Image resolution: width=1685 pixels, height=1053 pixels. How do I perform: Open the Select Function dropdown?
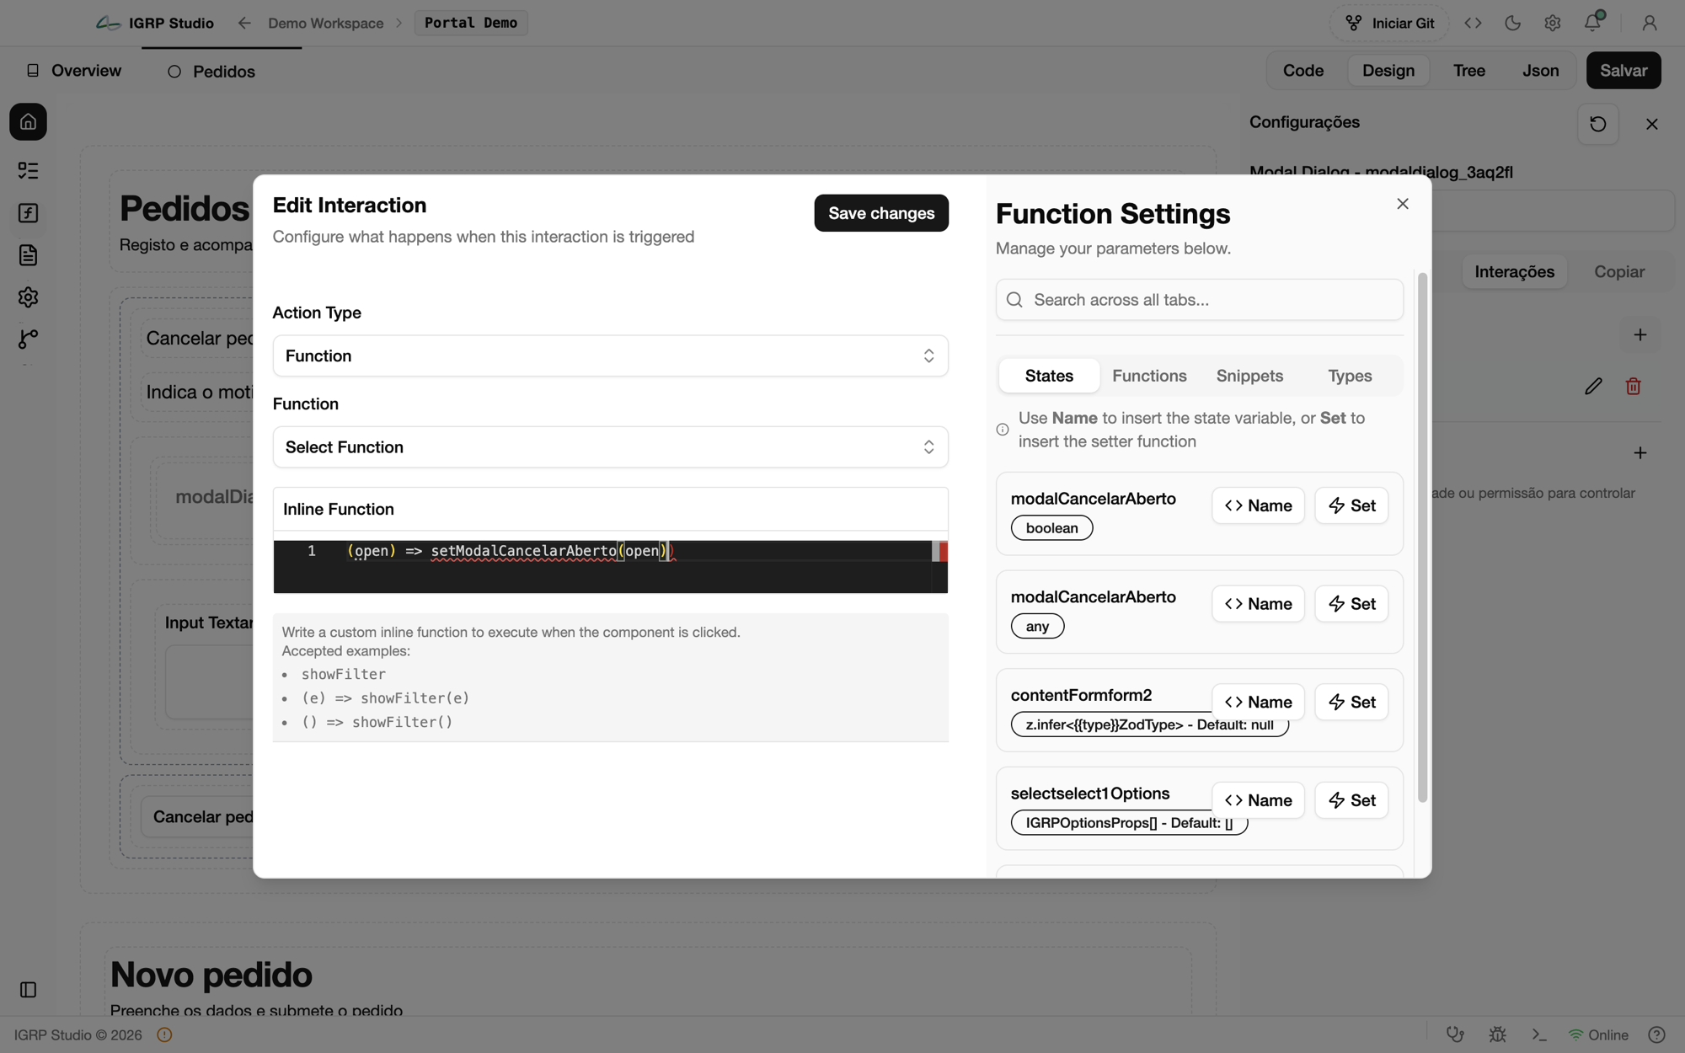point(610,447)
